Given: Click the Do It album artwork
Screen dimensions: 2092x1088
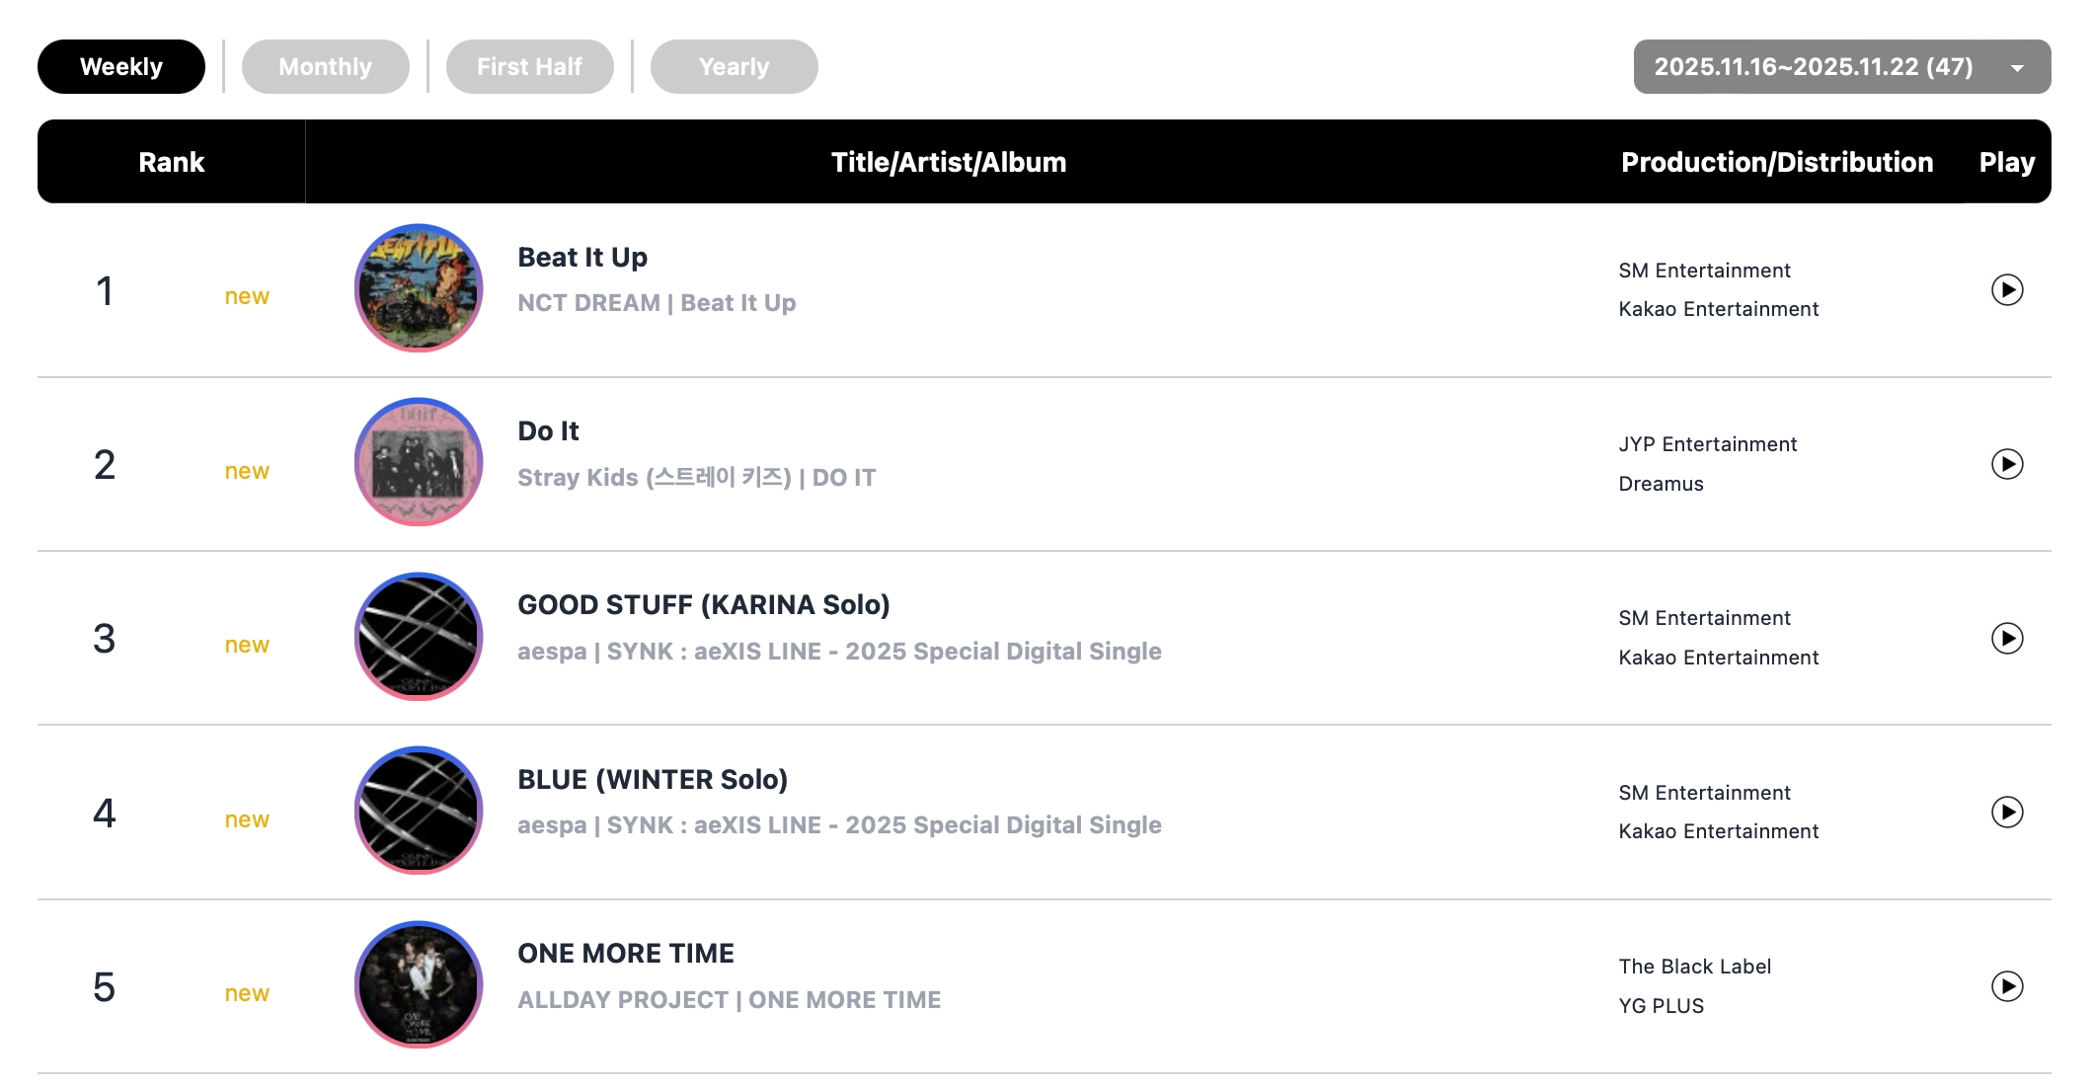Looking at the screenshot, I should click(419, 462).
